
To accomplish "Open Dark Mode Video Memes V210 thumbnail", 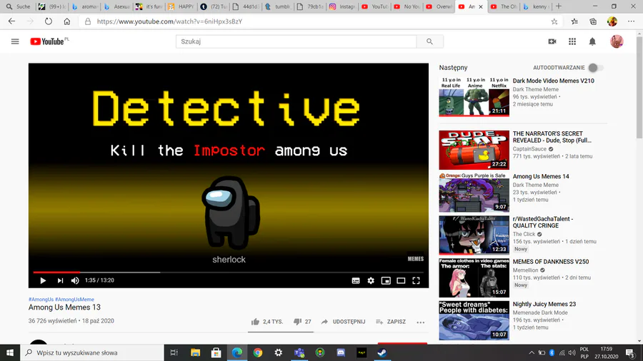I will (474, 96).
